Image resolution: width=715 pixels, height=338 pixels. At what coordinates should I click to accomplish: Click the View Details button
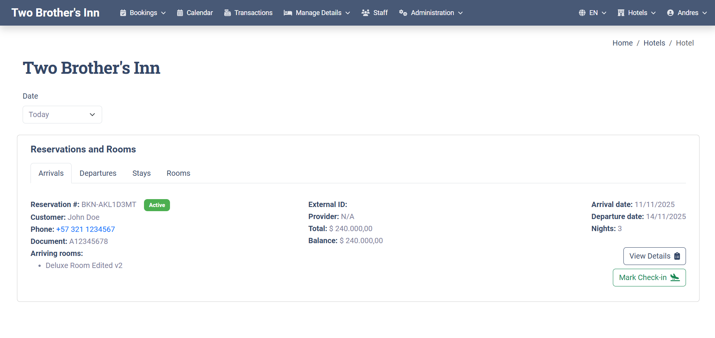(654, 256)
